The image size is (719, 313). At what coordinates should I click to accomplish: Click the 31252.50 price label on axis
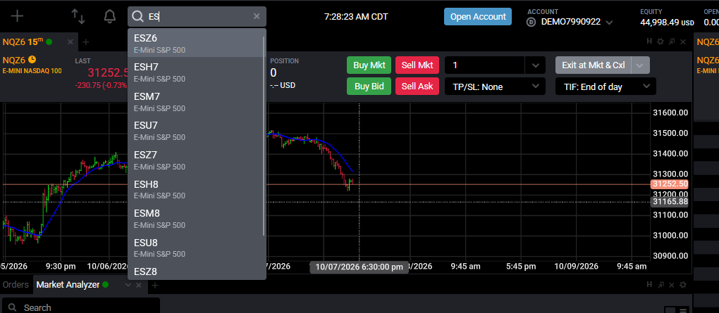(669, 184)
